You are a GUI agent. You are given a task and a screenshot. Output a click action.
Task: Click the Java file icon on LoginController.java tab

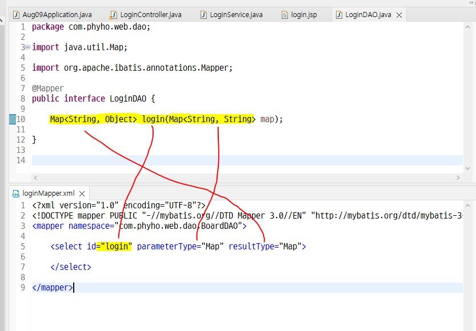(x=114, y=15)
